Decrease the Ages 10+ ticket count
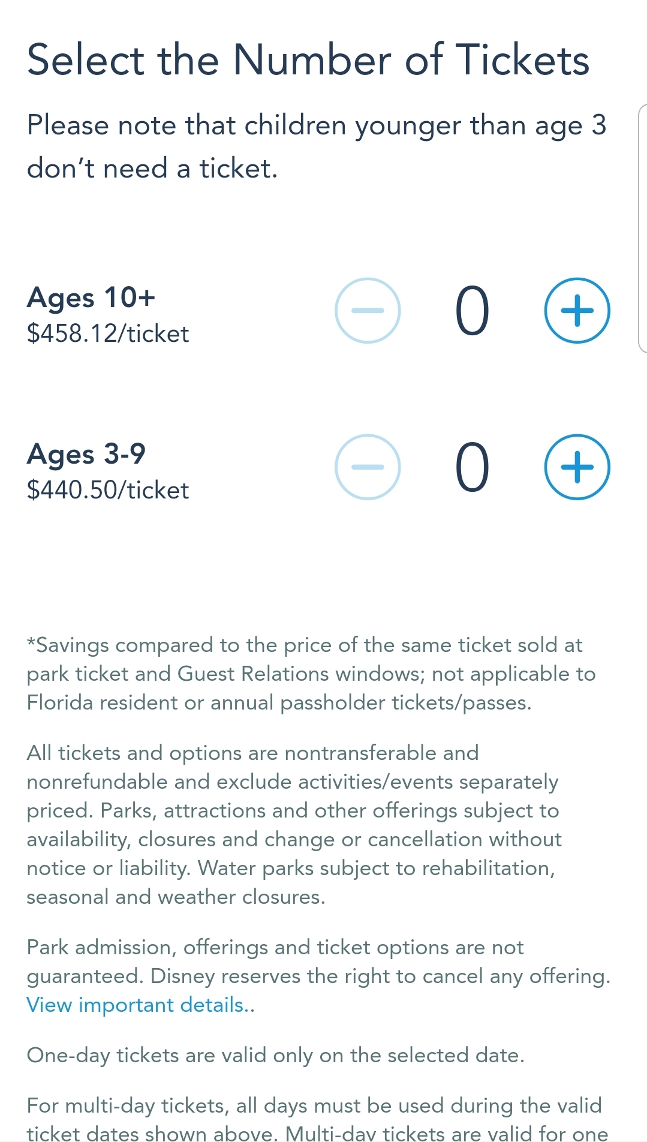Image resolution: width=647 pixels, height=1142 pixels. click(368, 311)
